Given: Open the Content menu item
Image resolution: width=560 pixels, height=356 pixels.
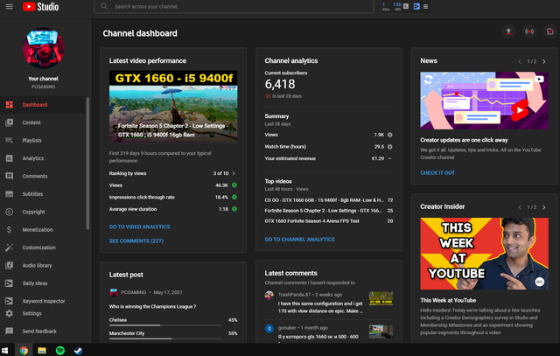Looking at the screenshot, I should point(43,122).
